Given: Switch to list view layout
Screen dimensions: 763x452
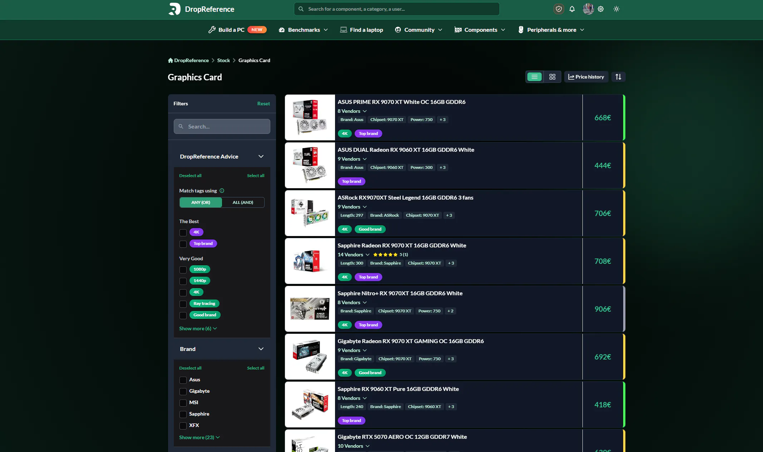Looking at the screenshot, I should 535,77.
